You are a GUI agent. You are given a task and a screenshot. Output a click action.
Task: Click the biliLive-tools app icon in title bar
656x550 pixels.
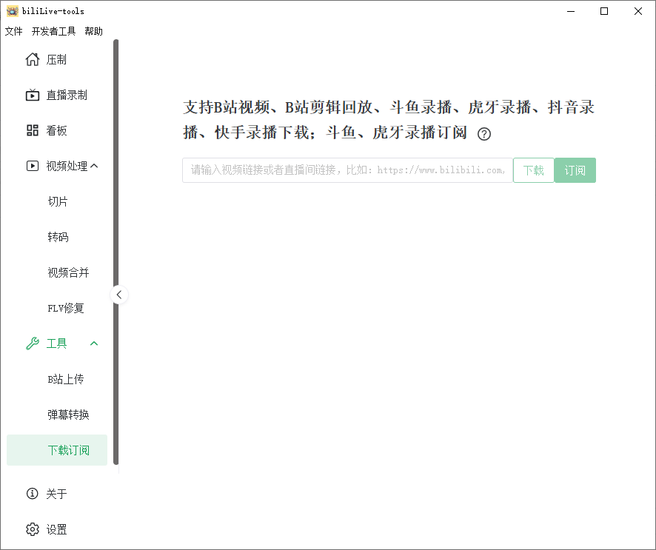(x=12, y=11)
